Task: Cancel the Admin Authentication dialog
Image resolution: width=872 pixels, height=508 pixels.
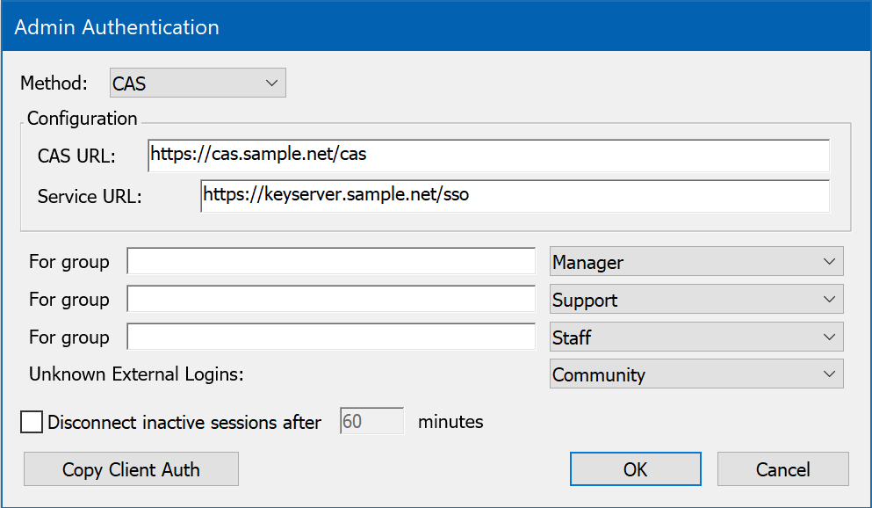Action: click(782, 469)
